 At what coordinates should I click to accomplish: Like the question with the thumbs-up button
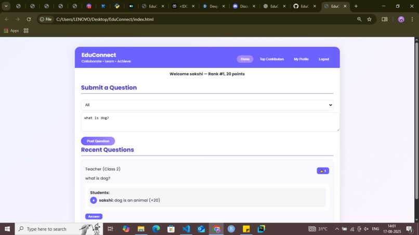(x=323, y=171)
